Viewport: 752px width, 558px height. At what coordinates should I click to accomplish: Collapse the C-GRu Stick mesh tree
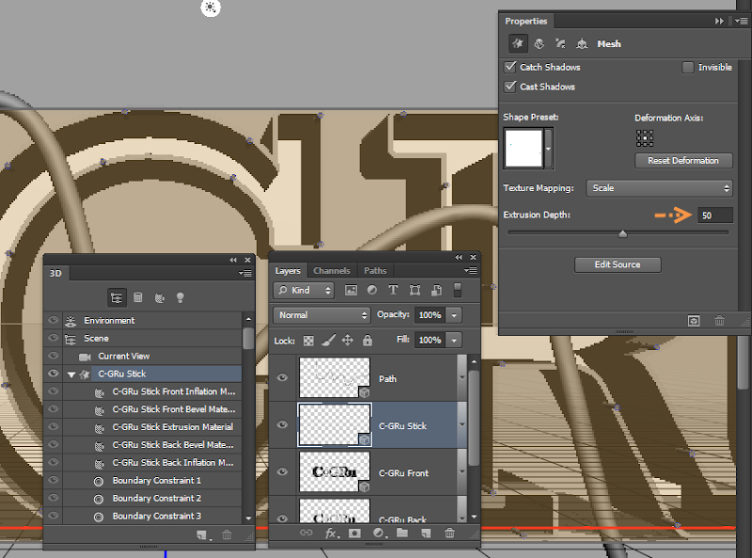click(71, 375)
